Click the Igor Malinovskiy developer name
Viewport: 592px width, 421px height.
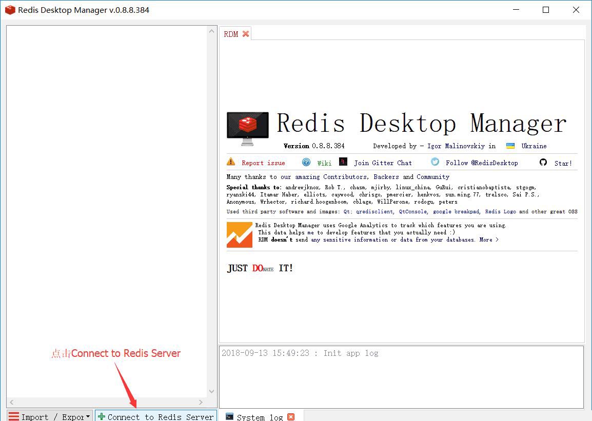(456, 146)
